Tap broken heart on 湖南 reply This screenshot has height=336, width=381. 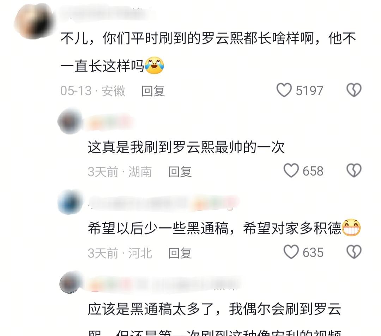click(354, 170)
